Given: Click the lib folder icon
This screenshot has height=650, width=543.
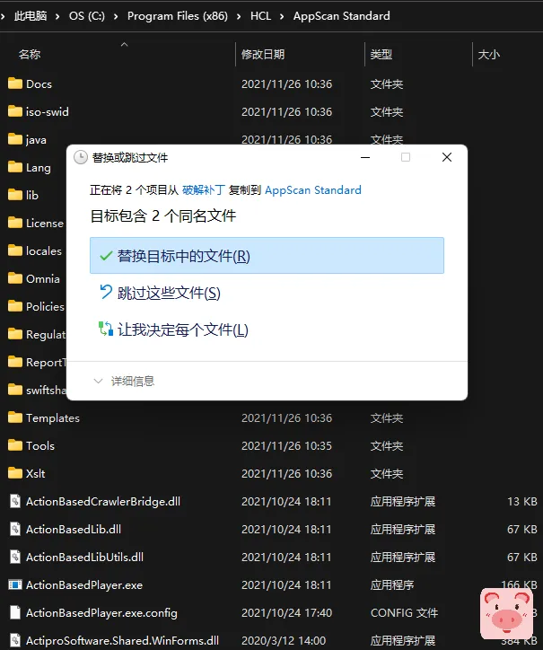Looking at the screenshot, I should point(15,195).
